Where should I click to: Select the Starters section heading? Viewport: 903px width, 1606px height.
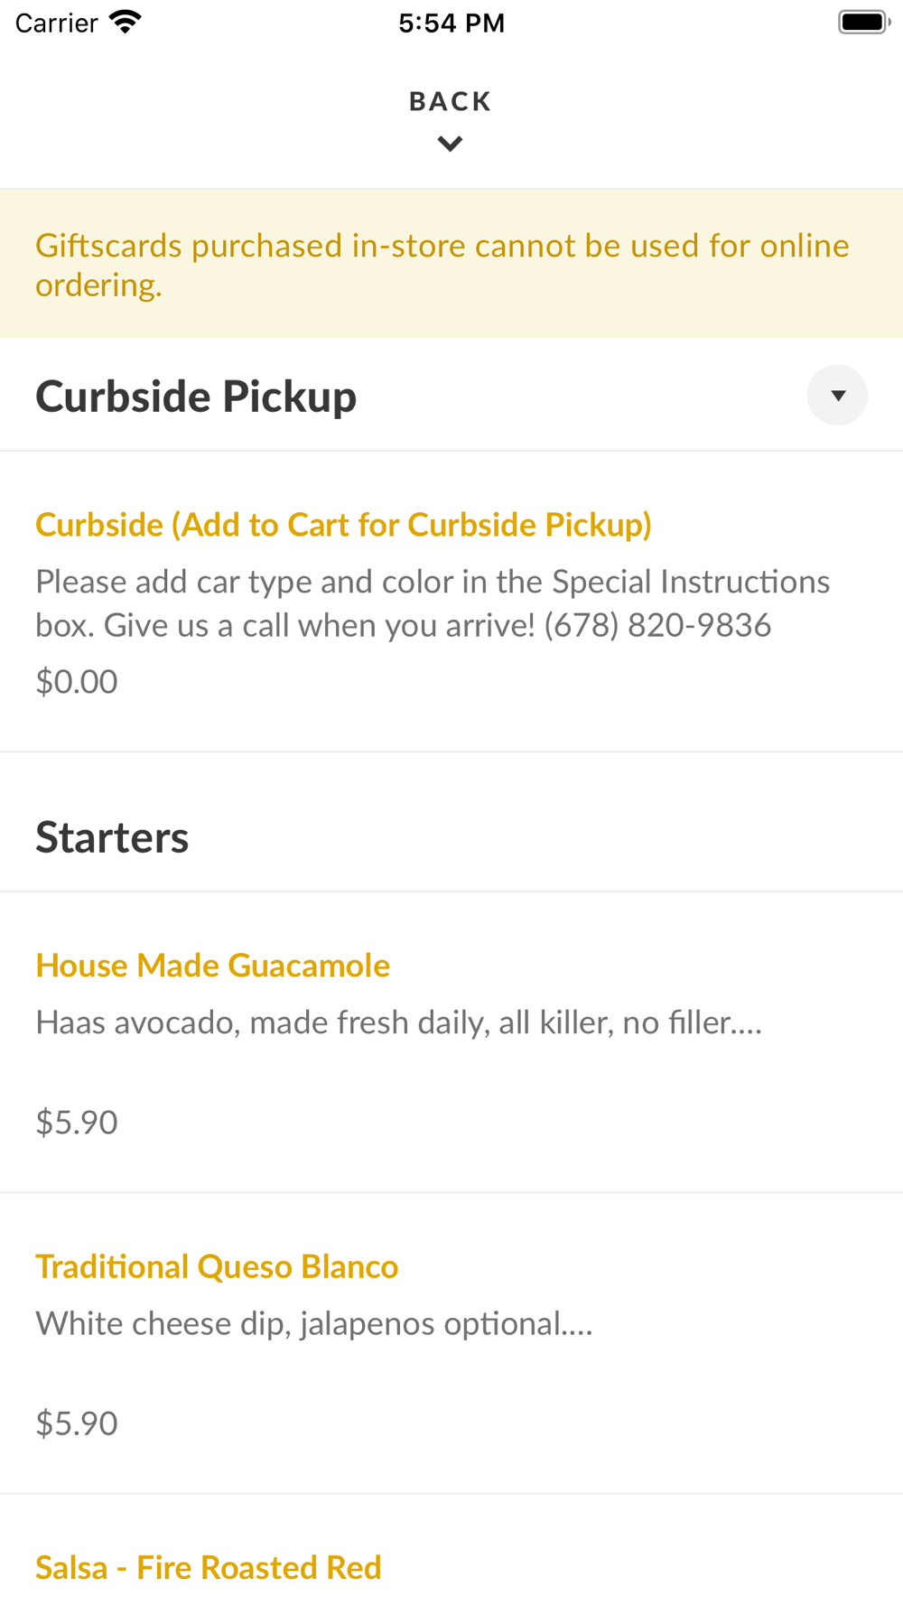(112, 836)
